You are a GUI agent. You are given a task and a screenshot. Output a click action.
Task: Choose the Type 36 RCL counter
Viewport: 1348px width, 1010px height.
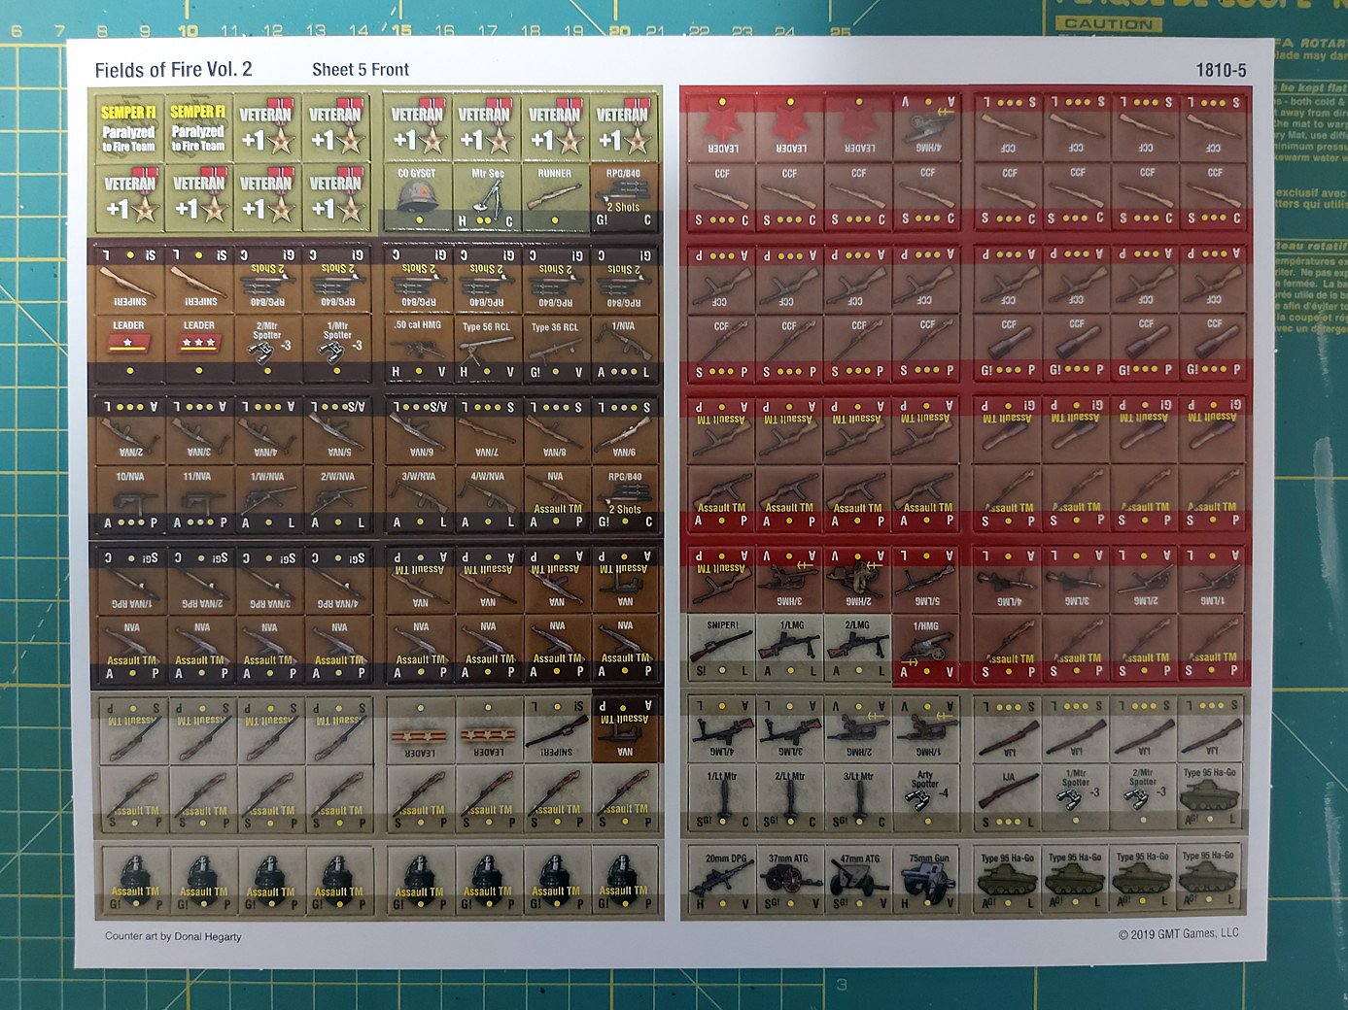click(555, 350)
